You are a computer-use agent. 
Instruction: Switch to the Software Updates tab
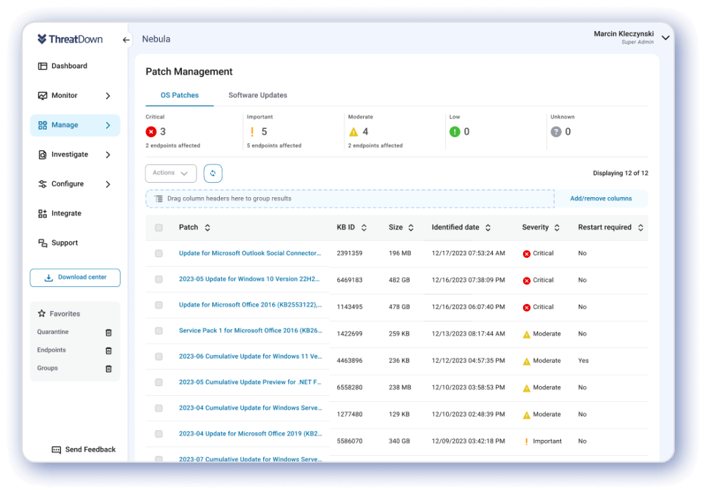tap(258, 95)
